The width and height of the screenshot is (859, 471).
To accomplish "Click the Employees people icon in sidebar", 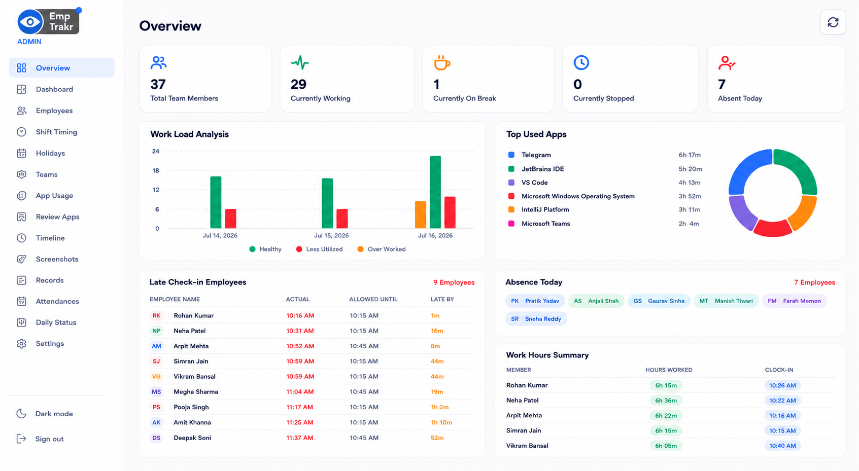I will pos(21,111).
